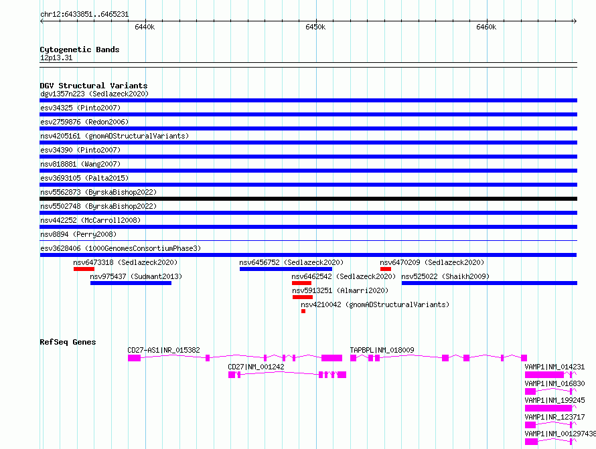
Task: Click the esv3693105 (Palta2015) label
Action: (84, 178)
